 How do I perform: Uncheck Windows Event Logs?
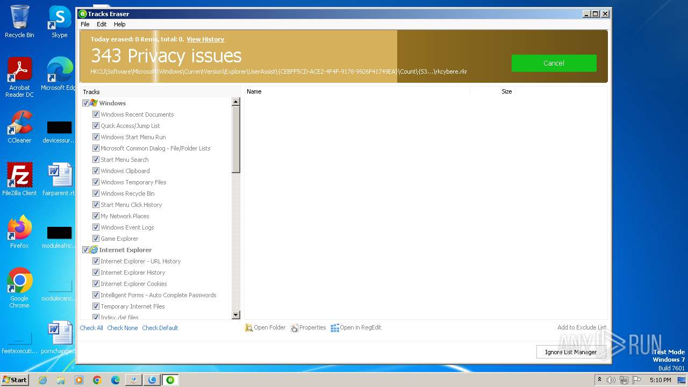point(96,227)
